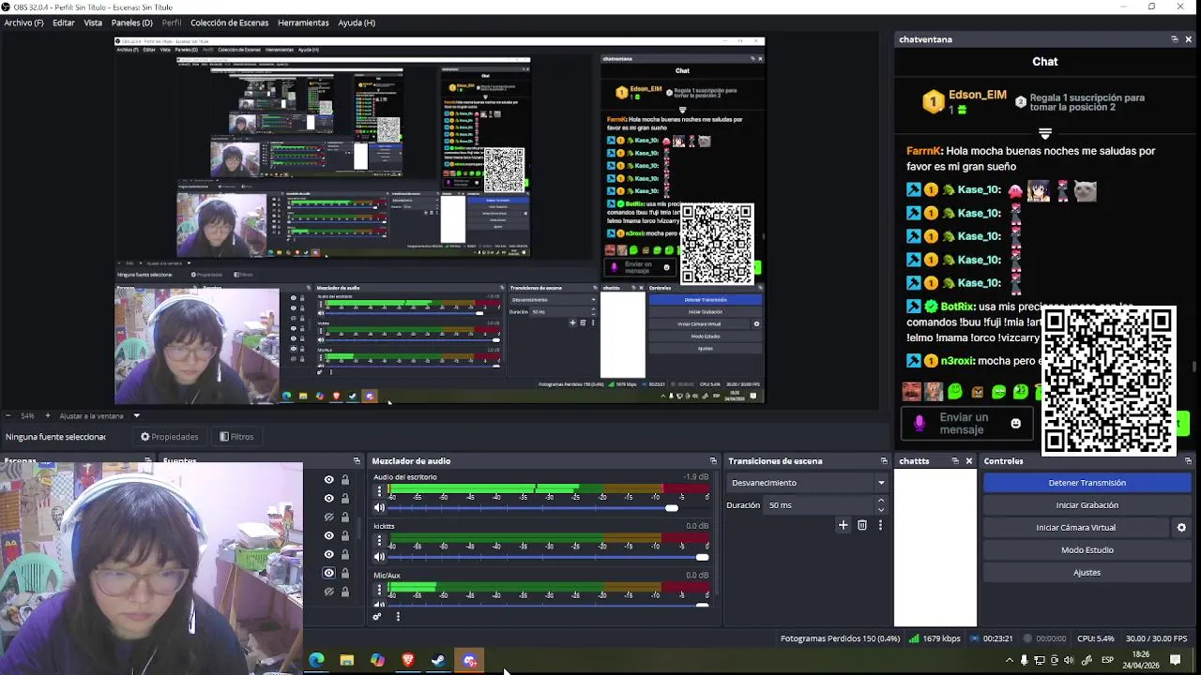The height and width of the screenshot is (675, 1201).
Task: Open the Ayuda (H) menu
Action: (357, 22)
